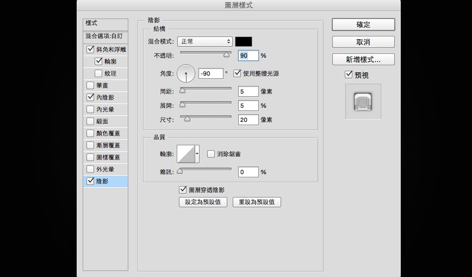Click the 間距 value field
Viewport: 472px width, 277px height.
click(249, 91)
